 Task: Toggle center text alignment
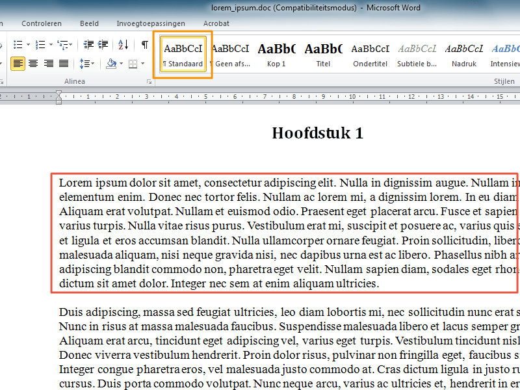click(x=33, y=63)
